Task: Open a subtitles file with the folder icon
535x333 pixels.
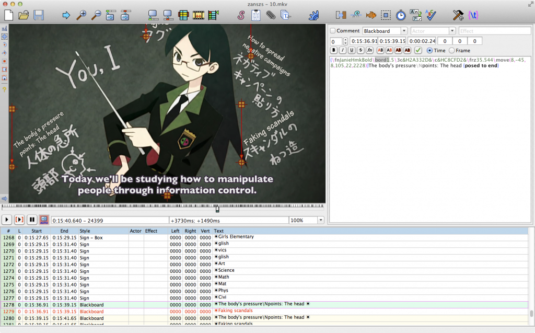Action: [x=24, y=15]
